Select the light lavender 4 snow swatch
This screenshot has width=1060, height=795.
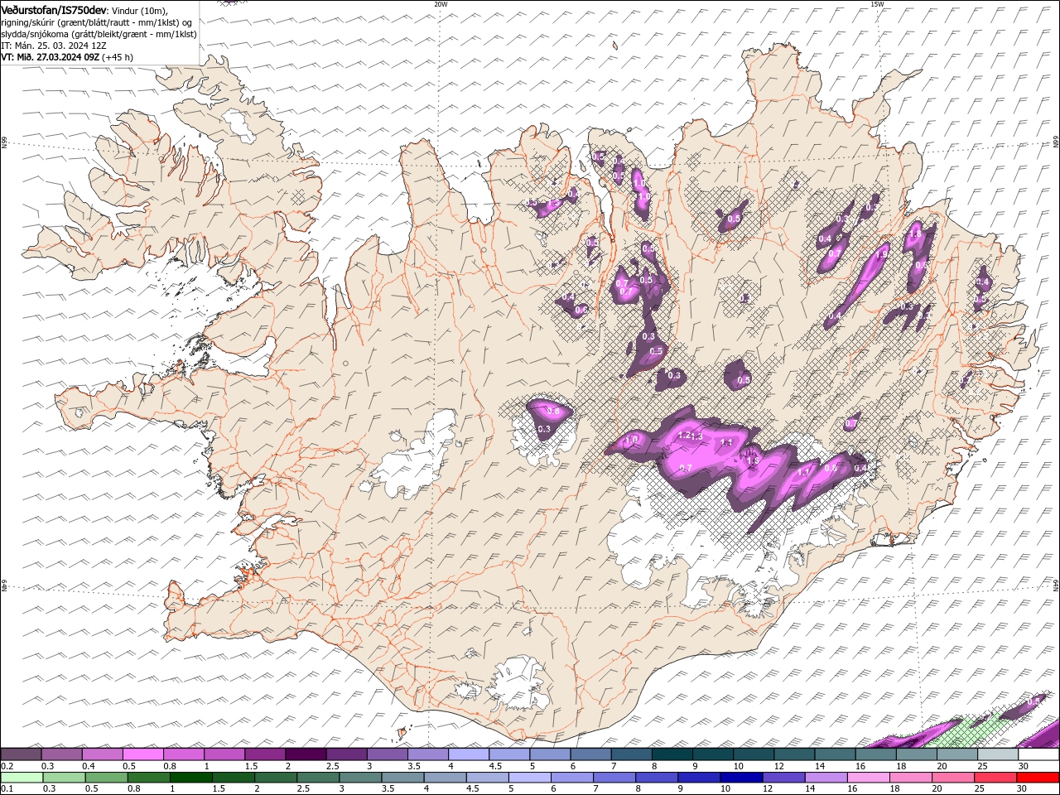pos(469,754)
